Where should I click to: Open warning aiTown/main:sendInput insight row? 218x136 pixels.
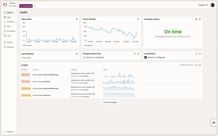pos(111,95)
